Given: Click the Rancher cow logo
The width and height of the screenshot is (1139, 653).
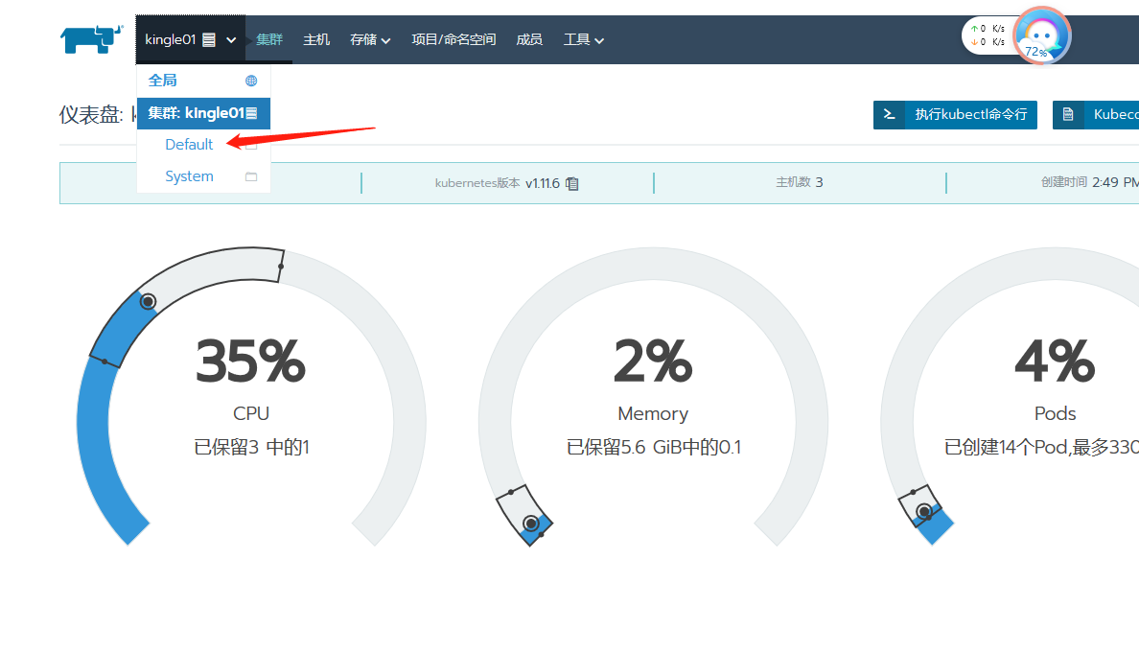Looking at the screenshot, I should tap(91, 39).
